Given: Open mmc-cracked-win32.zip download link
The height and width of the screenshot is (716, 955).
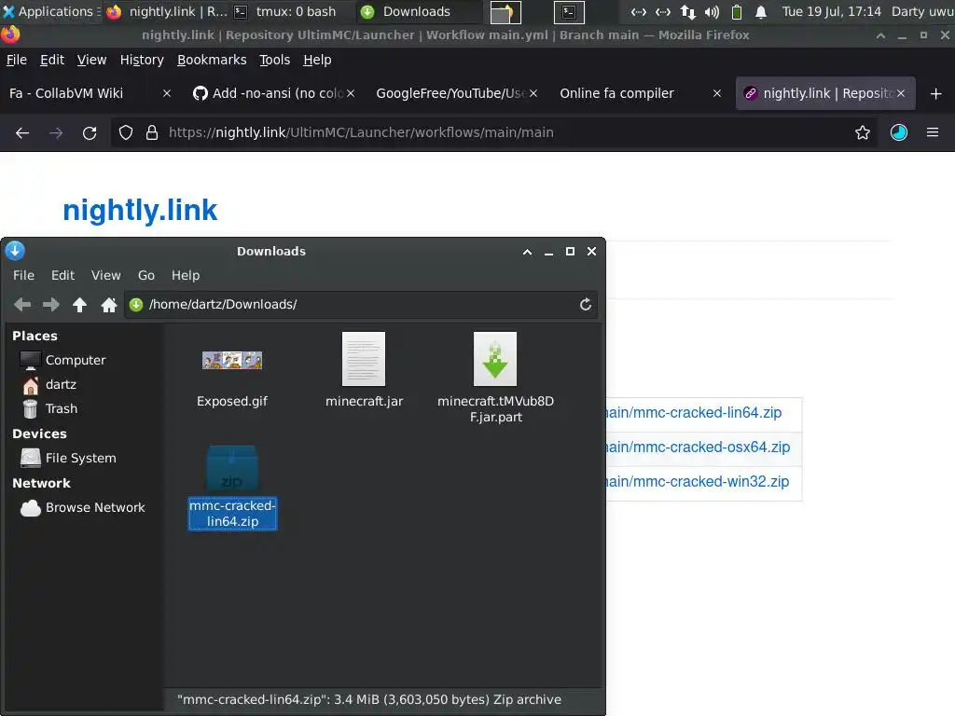Looking at the screenshot, I should (x=698, y=482).
